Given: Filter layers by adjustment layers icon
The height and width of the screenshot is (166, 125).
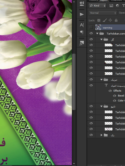Looking at the screenshot, I should click(117, 5).
